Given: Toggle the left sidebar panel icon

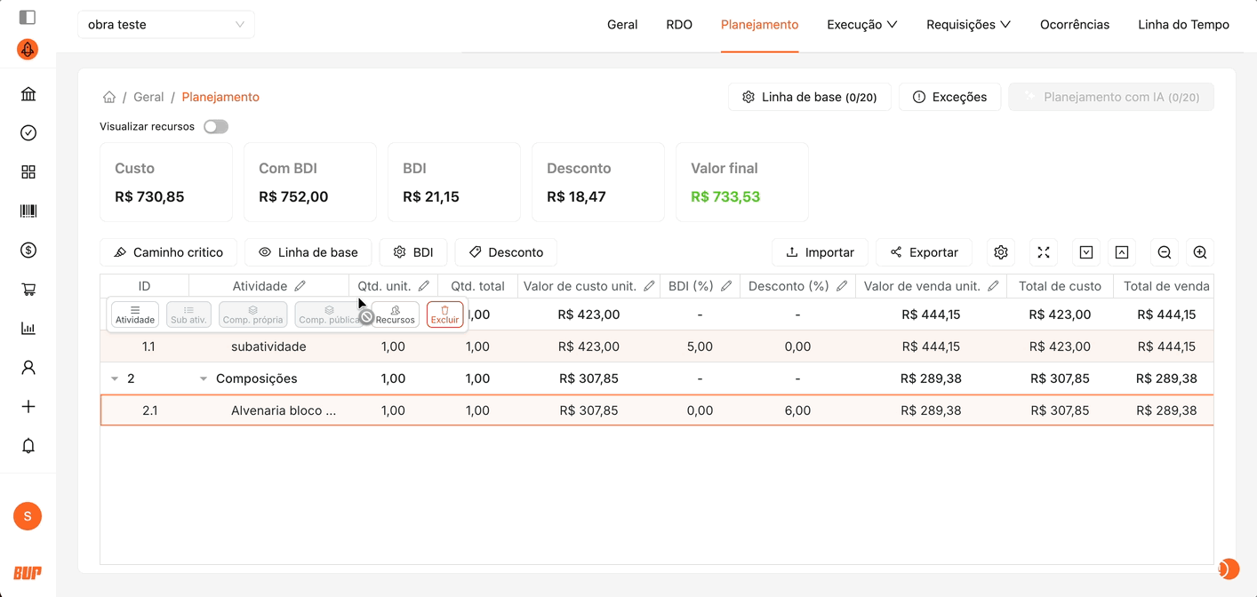Looking at the screenshot, I should (28, 17).
